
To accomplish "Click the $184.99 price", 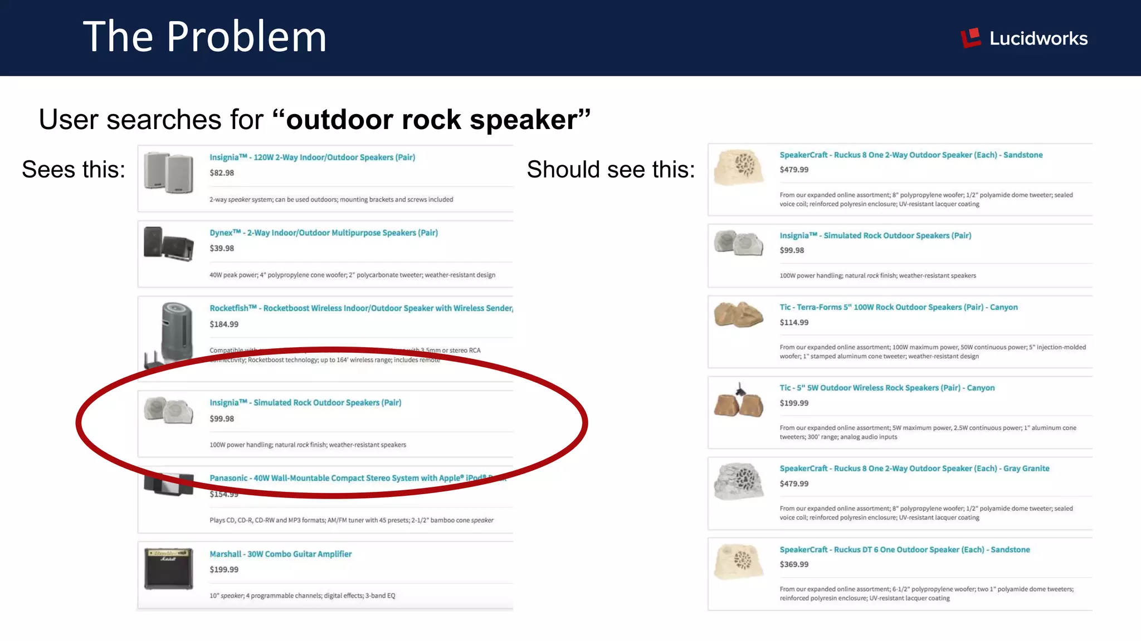I will (x=224, y=324).
